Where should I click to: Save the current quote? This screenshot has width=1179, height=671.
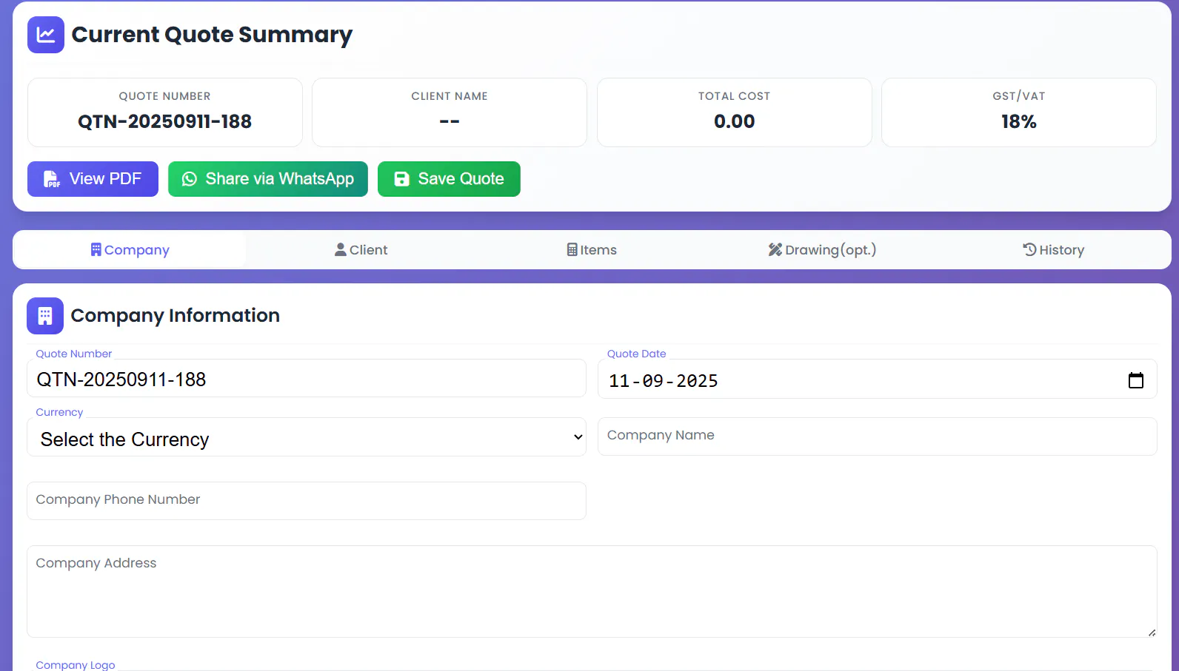pyautogui.click(x=449, y=179)
